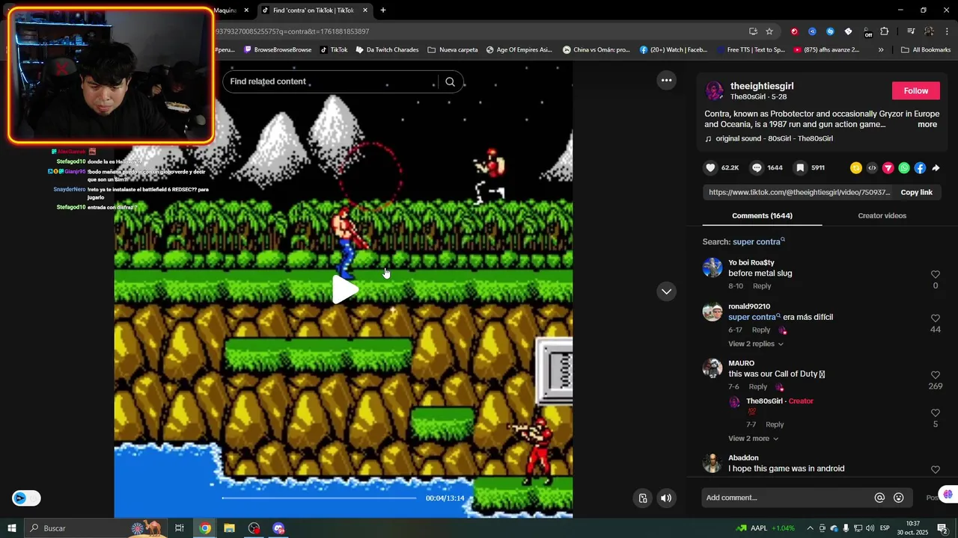Repost the video using yellow repost icon
Viewport: 958px width, 538px height.
(x=856, y=168)
